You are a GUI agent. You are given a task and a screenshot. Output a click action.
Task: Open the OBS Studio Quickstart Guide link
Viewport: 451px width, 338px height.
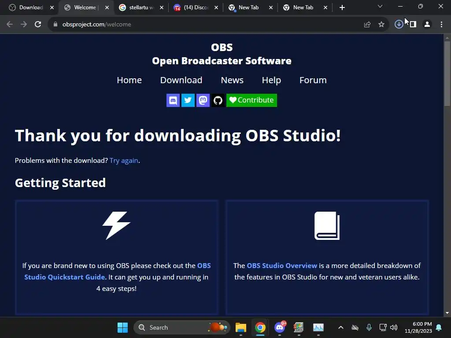coord(117,271)
